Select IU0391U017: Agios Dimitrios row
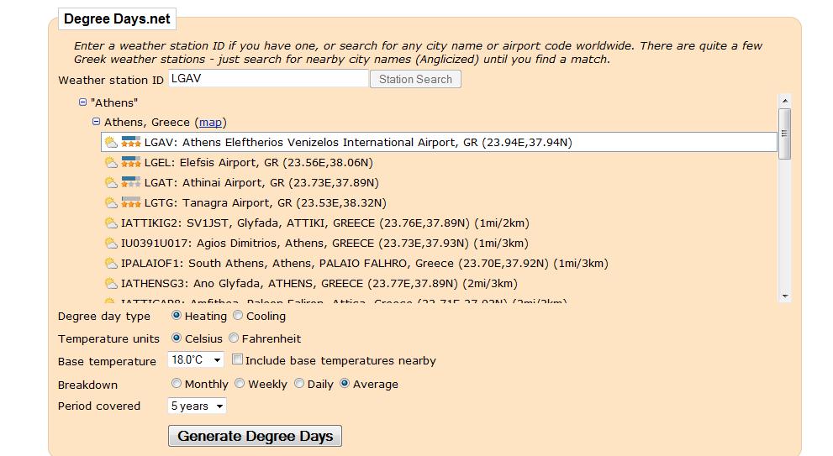Screen dimensions: 833x456 (439, 244)
